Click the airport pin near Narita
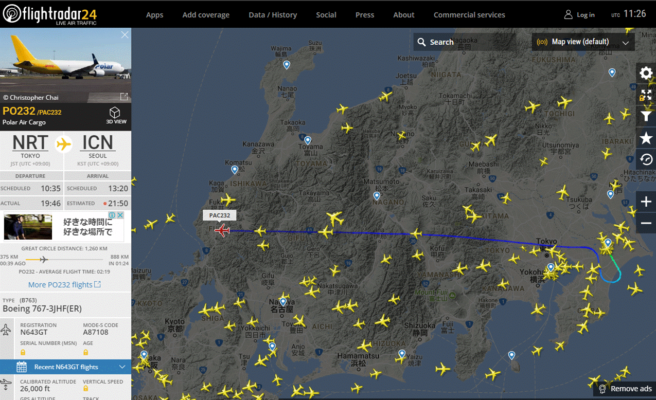Viewport: 656px width, 400px height. [608, 242]
